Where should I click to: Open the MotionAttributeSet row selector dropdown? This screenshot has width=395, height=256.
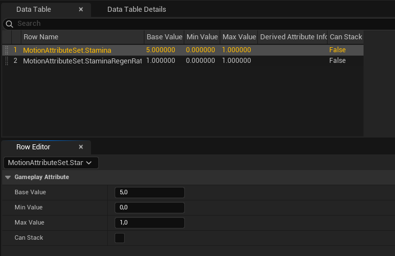click(x=51, y=163)
